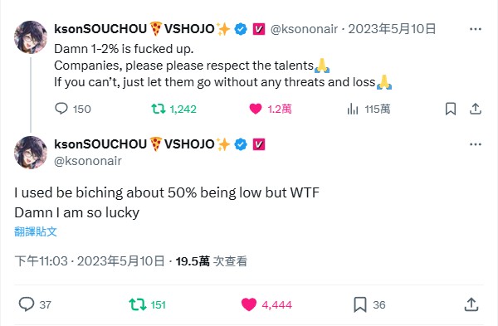498x326 pixels.
Task: Open replies on the first tweet (150)
Action: point(73,109)
